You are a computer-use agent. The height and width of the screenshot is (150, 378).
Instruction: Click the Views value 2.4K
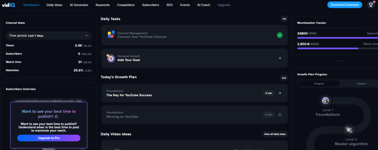click(x=78, y=45)
